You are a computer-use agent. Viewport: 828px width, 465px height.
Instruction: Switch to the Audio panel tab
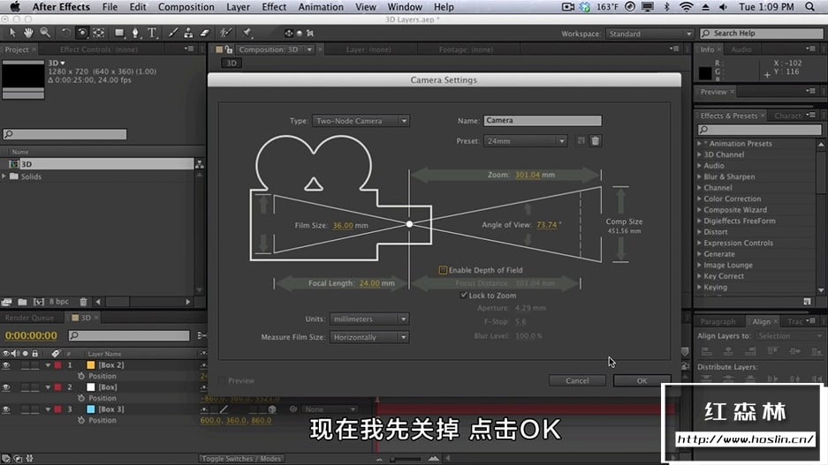(741, 49)
